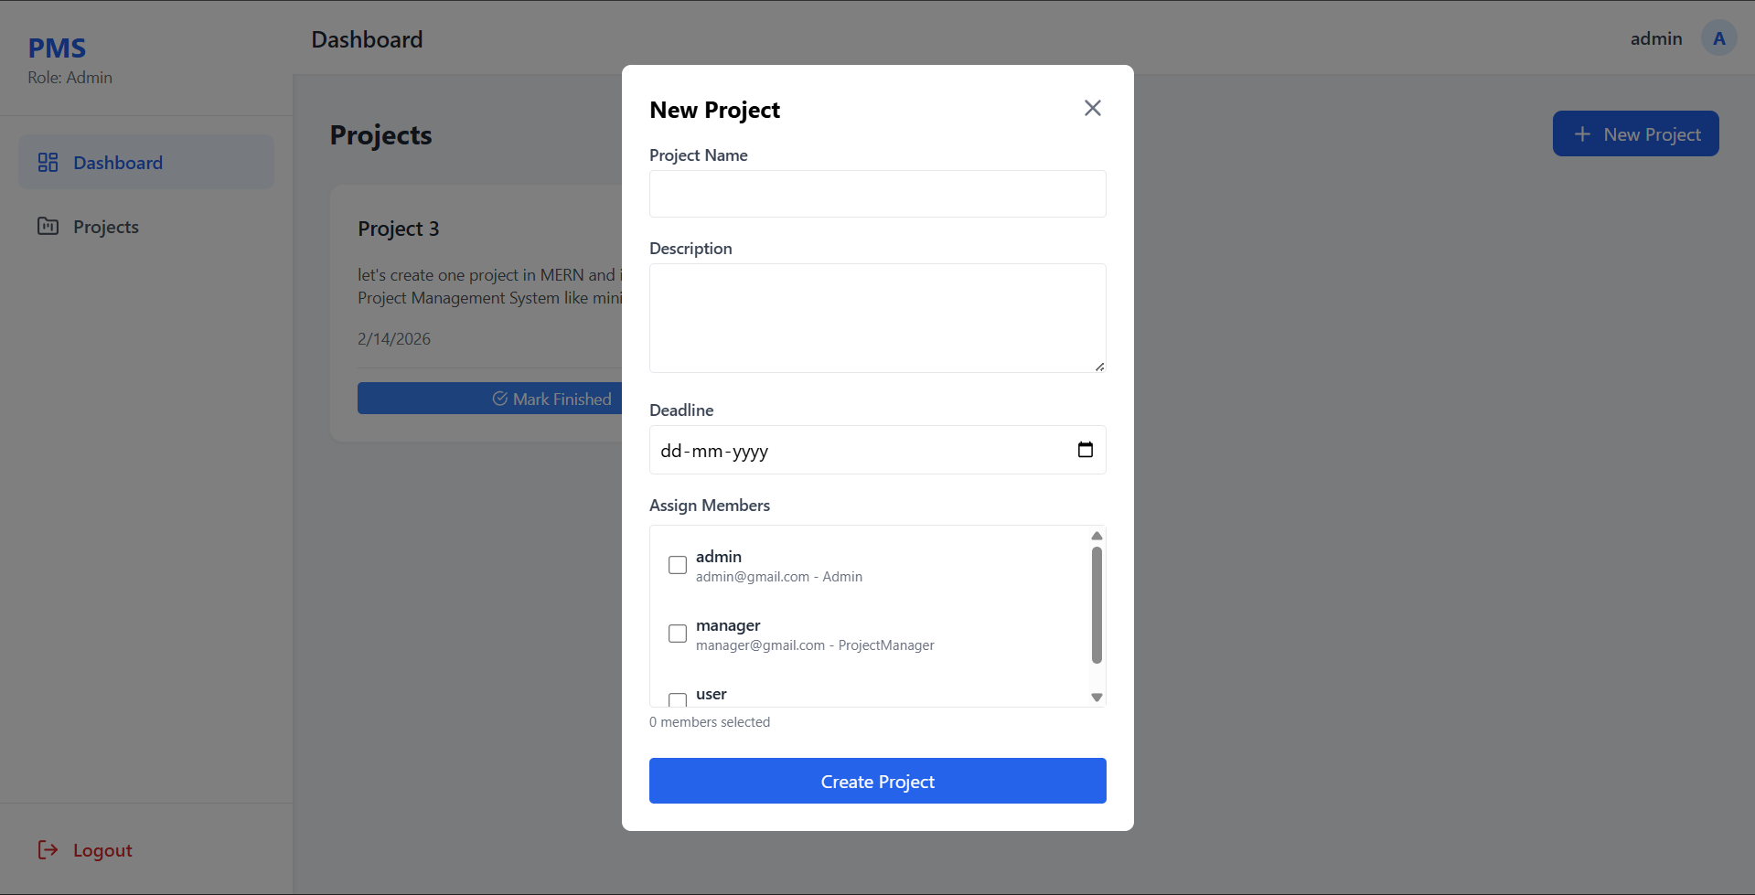Check the manager member checkbox

tap(678, 634)
